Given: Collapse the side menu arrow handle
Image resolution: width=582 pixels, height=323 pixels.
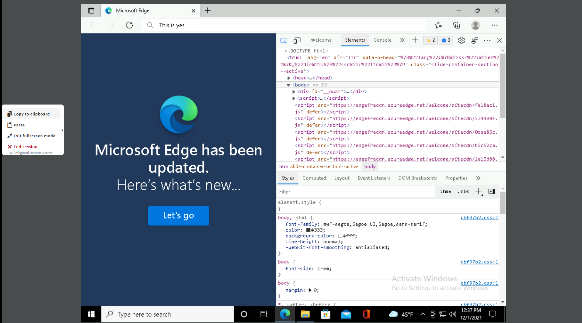Looking at the screenshot, I should [62, 130].
